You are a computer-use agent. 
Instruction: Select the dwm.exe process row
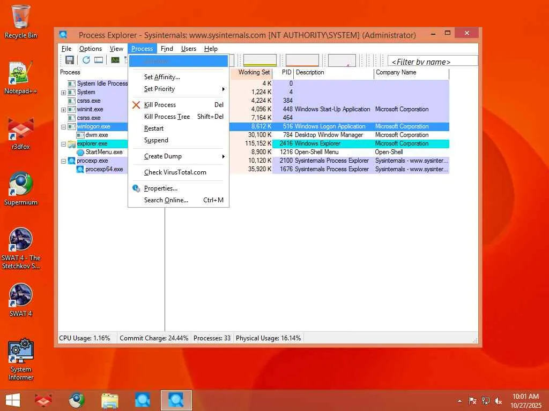coord(254,135)
